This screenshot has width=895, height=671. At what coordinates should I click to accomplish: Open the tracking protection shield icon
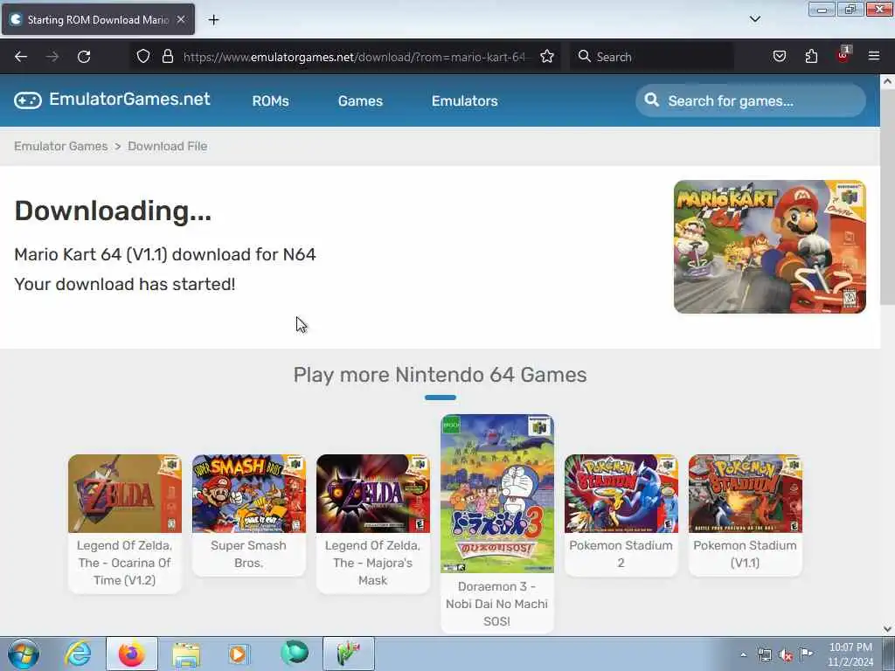coord(143,56)
